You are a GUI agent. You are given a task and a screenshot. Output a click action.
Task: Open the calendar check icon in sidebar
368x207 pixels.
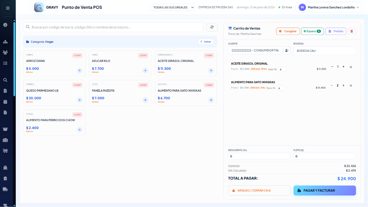coord(5,101)
